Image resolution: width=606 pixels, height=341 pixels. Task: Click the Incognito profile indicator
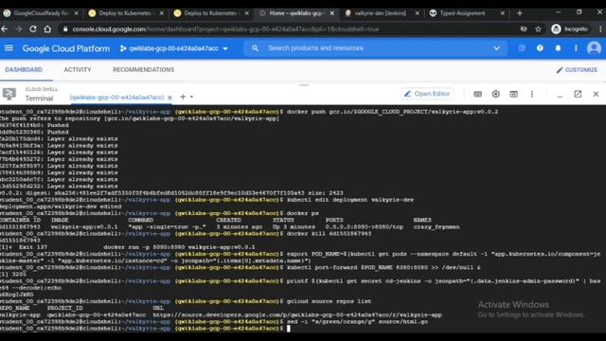click(570, 29)
